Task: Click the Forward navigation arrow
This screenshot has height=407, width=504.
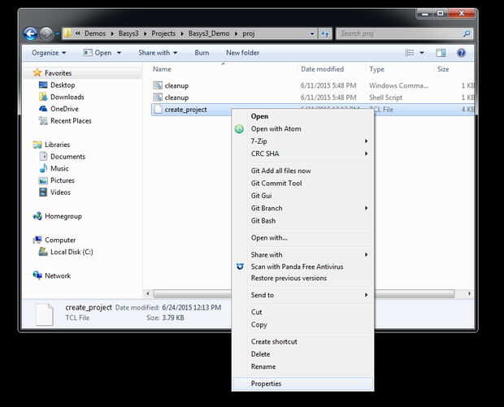Action: click(46, 33)
